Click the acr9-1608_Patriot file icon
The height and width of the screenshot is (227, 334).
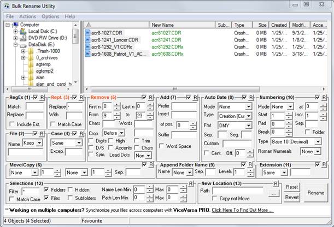click(87, 53)
